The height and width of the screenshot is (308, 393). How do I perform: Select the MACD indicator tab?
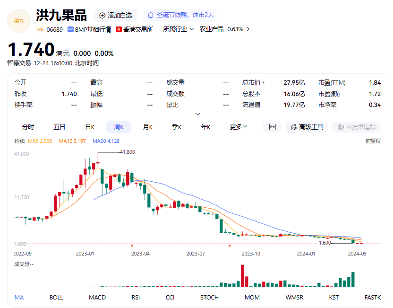pyautogui.click(x=97, y=298)
